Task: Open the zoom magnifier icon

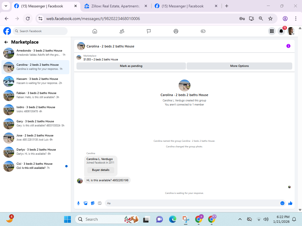Action: pyautogui.click(x=261, y=19)
